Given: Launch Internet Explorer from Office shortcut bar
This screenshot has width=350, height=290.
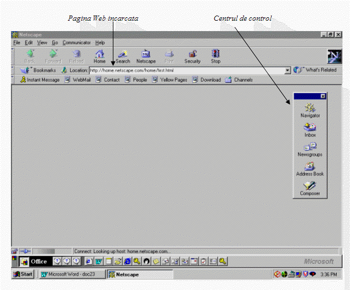Looking at the screenshot, I should coord(127,261).
